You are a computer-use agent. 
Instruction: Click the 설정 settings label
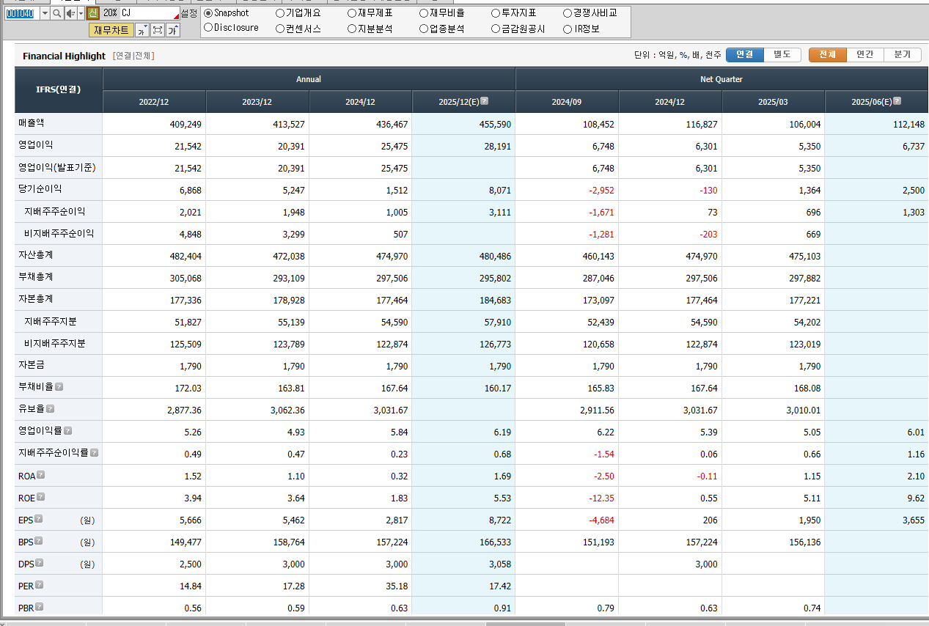[x=188, y=13]
